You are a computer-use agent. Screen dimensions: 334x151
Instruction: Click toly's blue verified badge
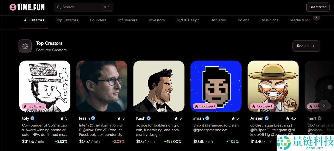pos(32,118)
